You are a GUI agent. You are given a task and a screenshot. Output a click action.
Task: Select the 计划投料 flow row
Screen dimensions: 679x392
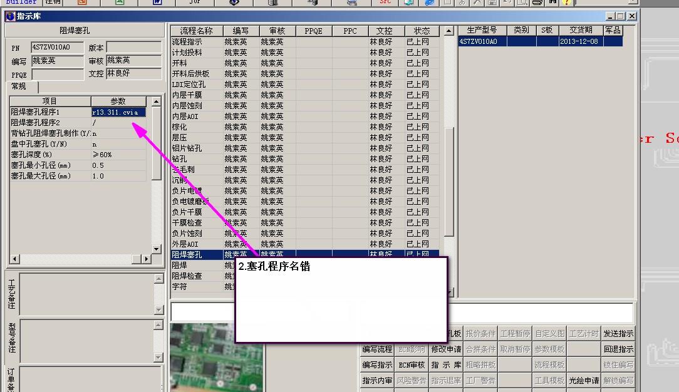click(305, 53)
